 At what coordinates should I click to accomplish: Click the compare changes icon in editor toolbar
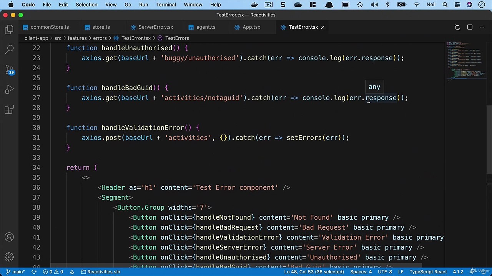457,27
